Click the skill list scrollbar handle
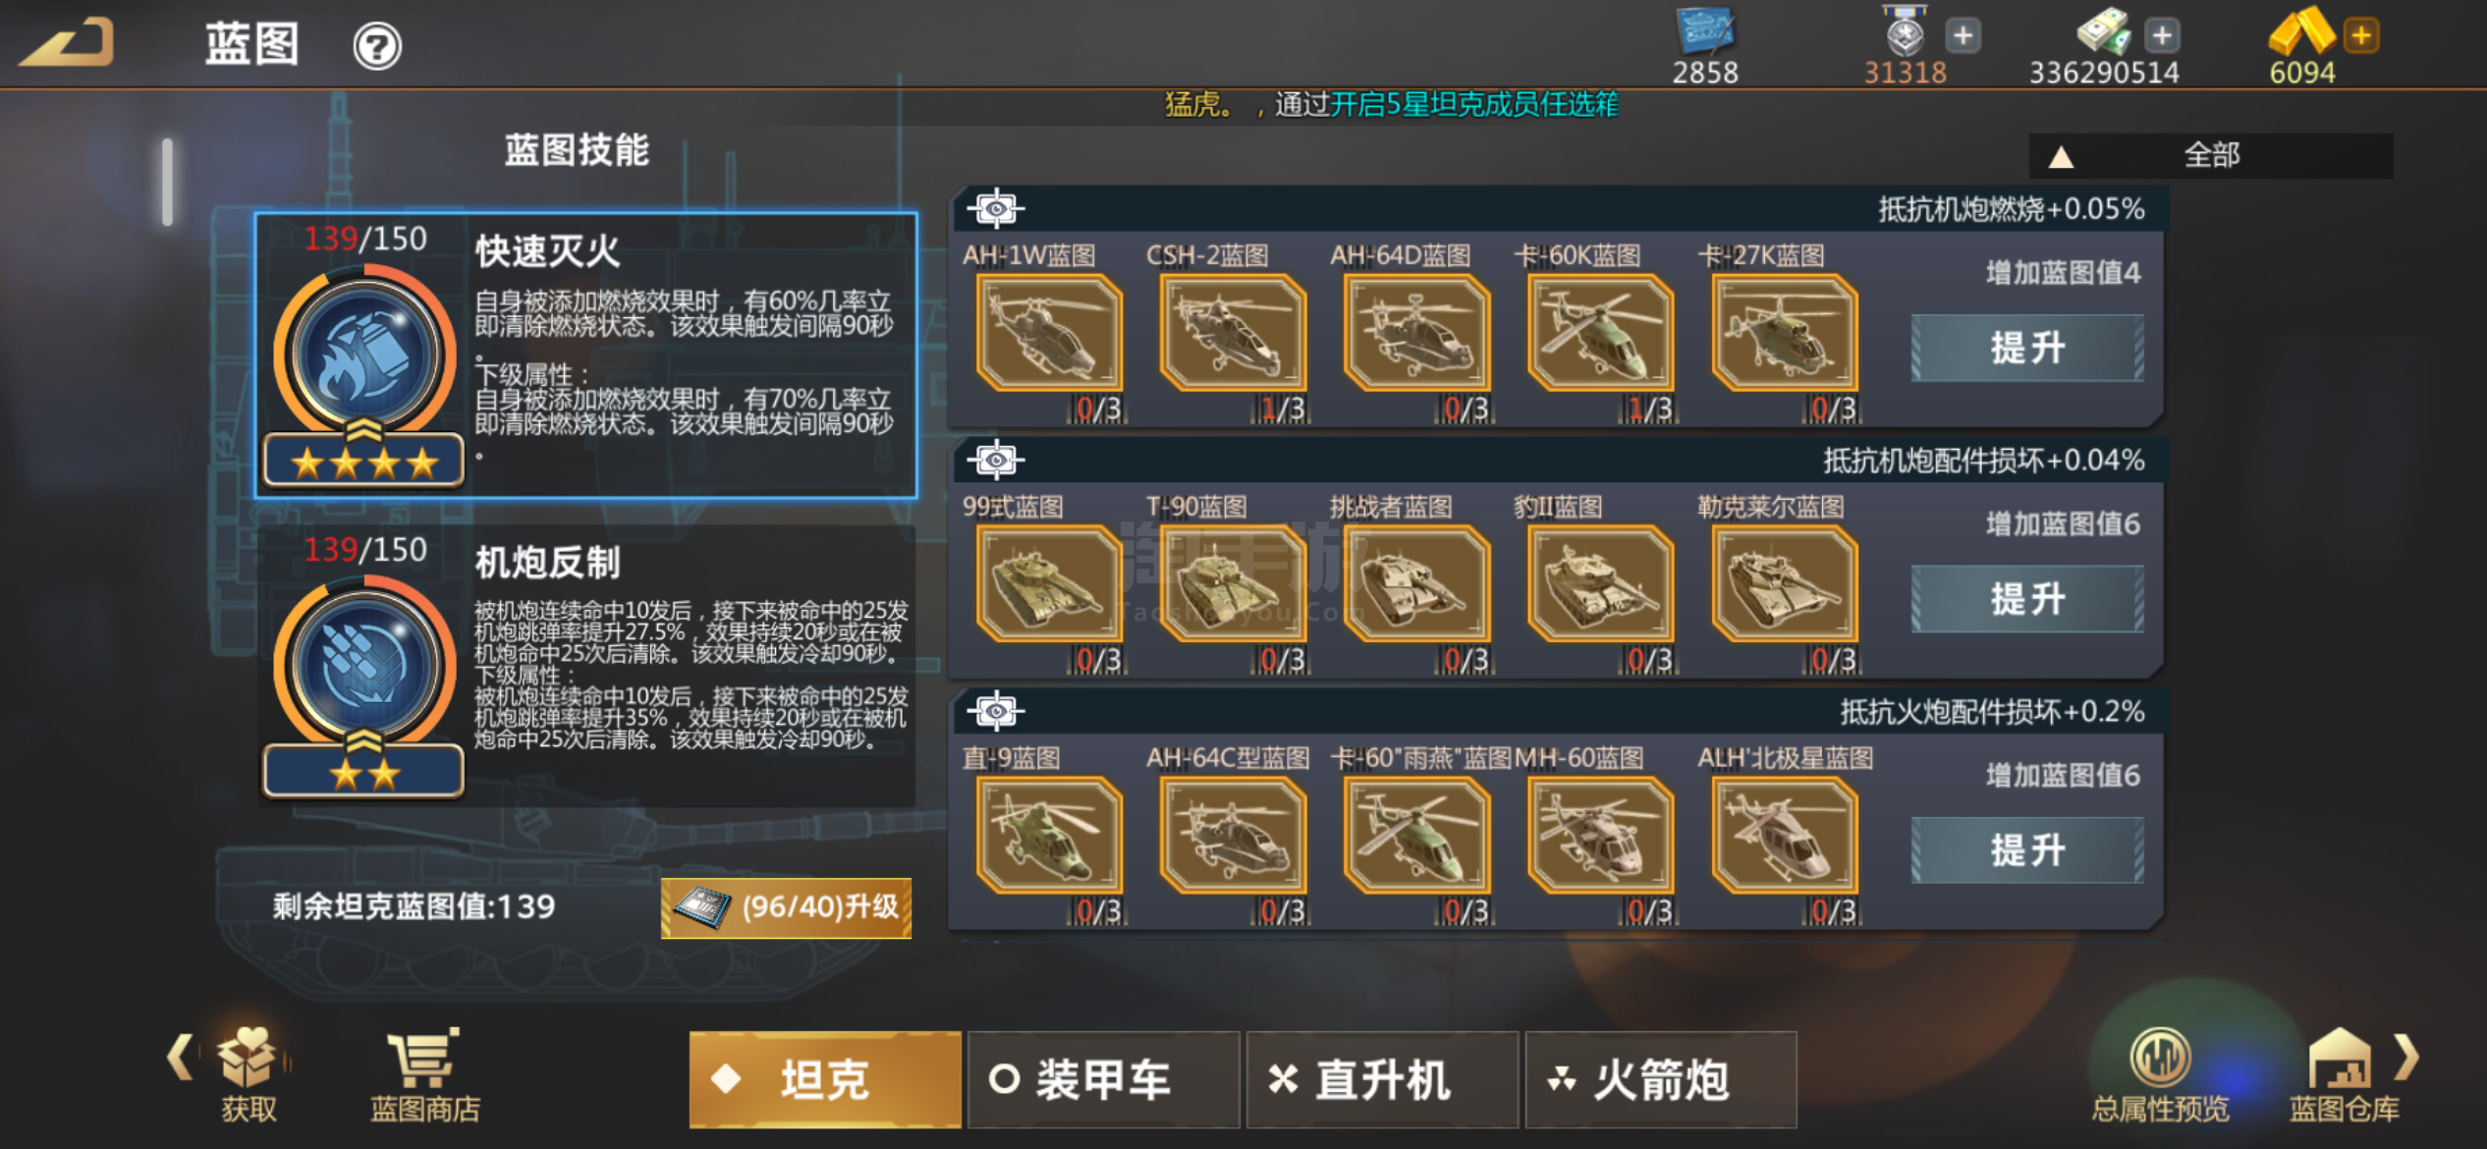Screen dimensions: 2487x1149 coord(168,182)
